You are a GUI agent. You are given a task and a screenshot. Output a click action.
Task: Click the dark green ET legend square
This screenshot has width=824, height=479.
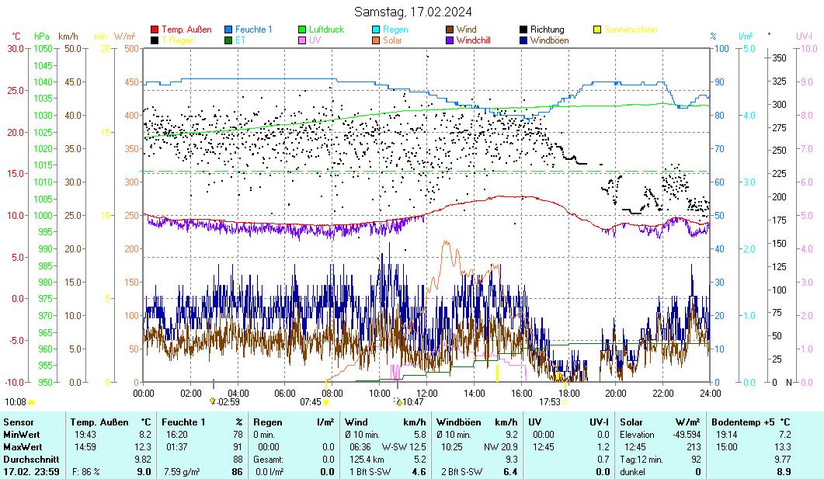point(228,40)
